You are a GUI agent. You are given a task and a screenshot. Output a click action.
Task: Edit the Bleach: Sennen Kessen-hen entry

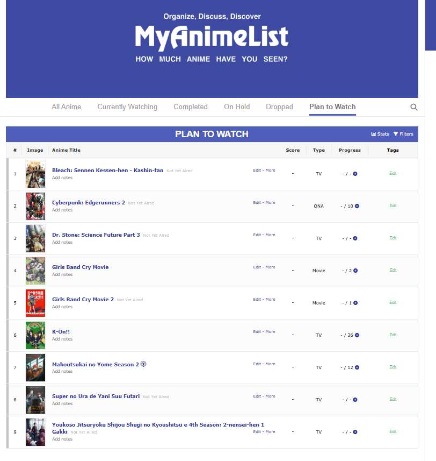point(257,170)
